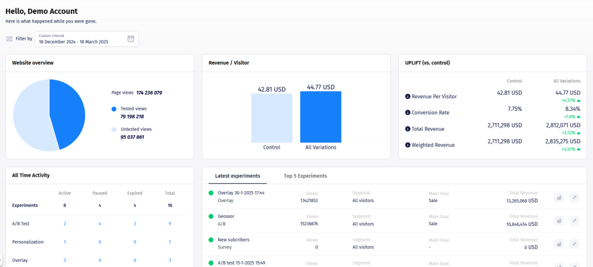This screenshot has height=267, width=593.
Task: Click active A/B Test count link
Action: (64, 224)
